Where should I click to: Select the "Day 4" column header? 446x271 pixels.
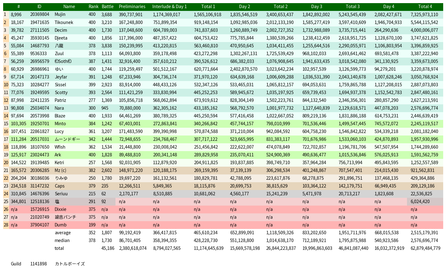(x=389, y=7)
